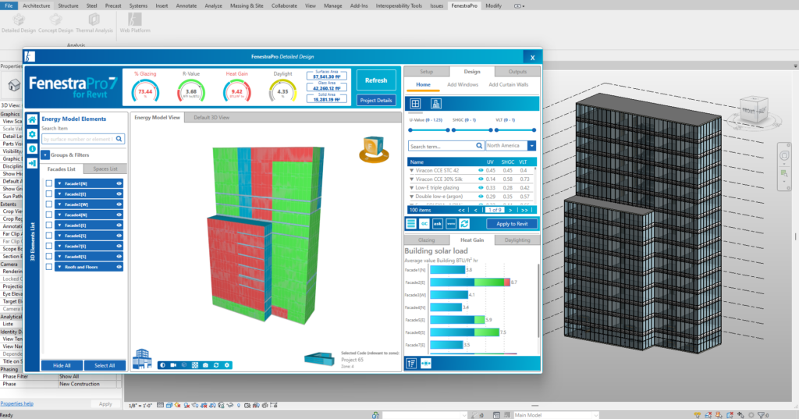Click the 'ask' icon below glazing table
Screen dimensions: 799x419
coord(438,224)
